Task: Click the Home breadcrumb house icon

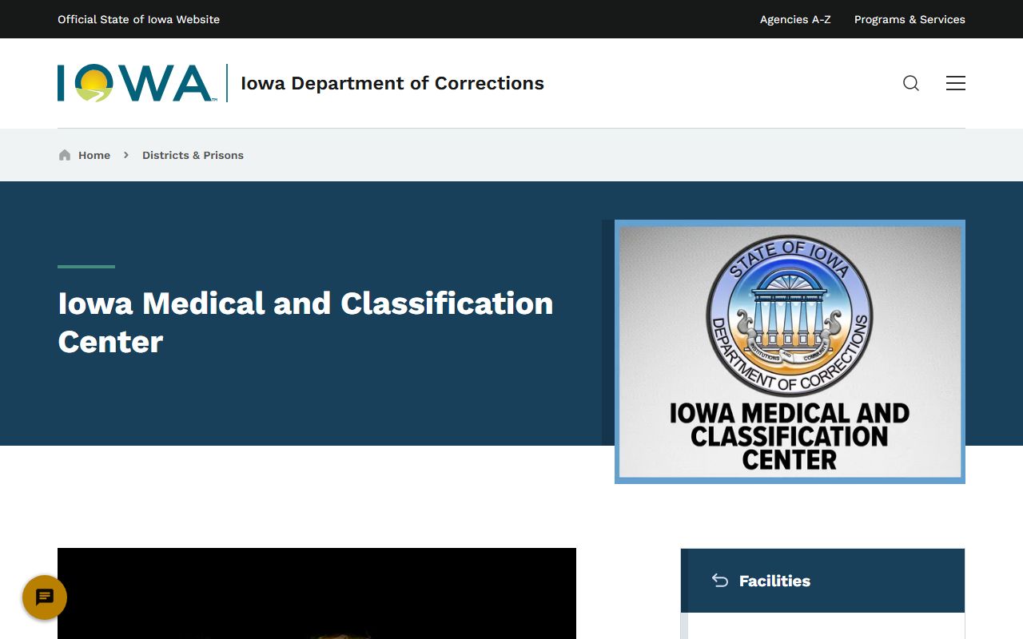Action: click(65, 155)
